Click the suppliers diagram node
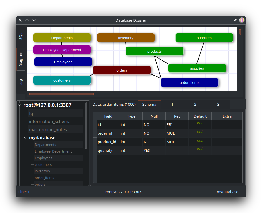Image resolution: width=262 pixels, height=213 pixels. (x=204, y=38)
